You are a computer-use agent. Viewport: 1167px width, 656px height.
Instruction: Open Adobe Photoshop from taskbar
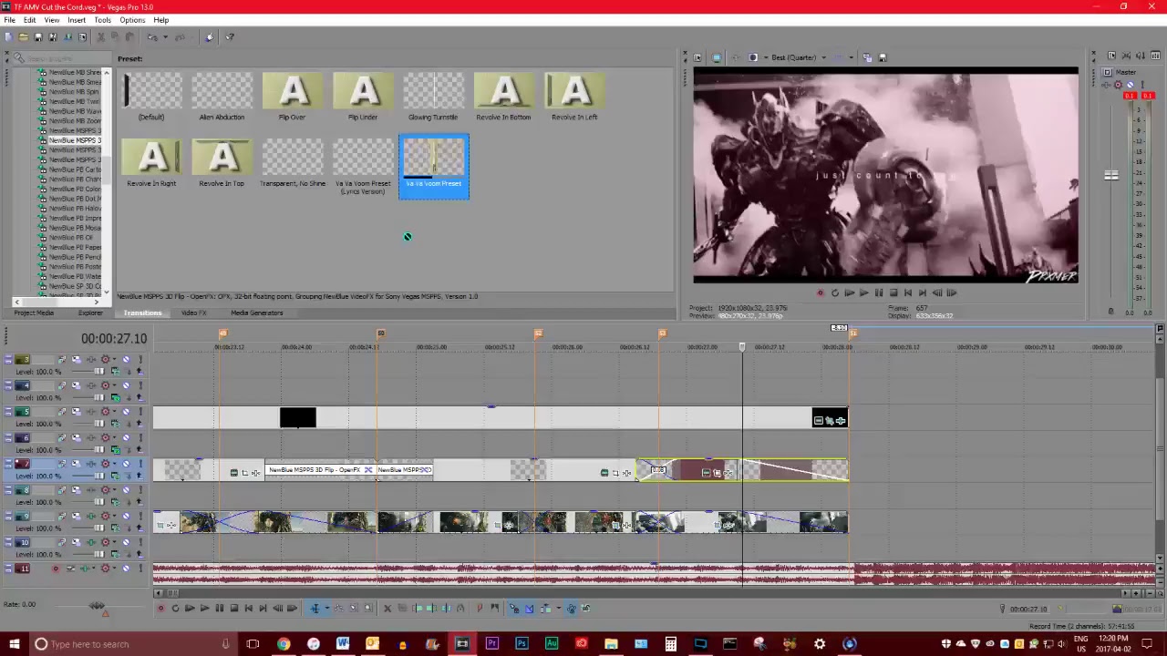coord(522,644)
